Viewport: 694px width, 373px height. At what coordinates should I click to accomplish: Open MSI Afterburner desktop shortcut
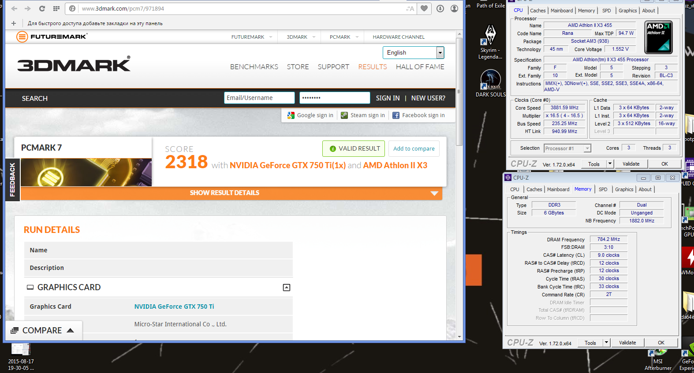pyautogui.click(x=658, y=360)
